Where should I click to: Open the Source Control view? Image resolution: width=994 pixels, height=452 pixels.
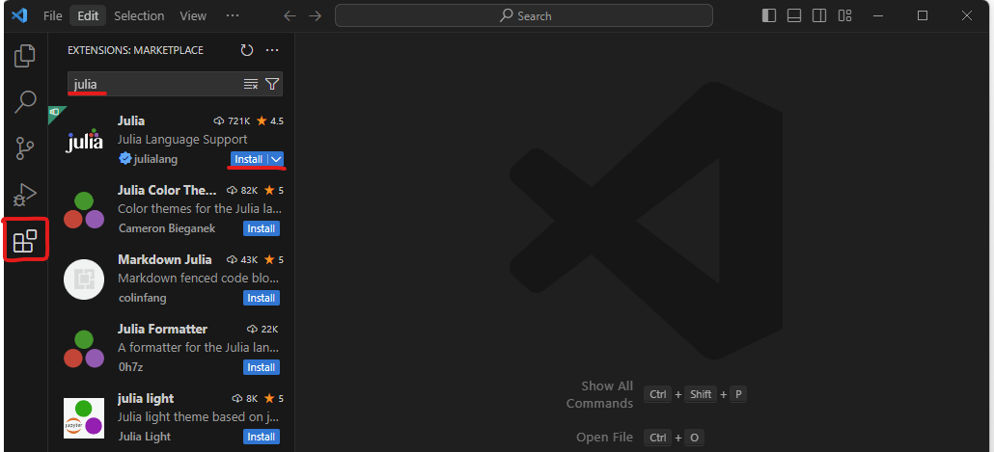coord(25,147)
